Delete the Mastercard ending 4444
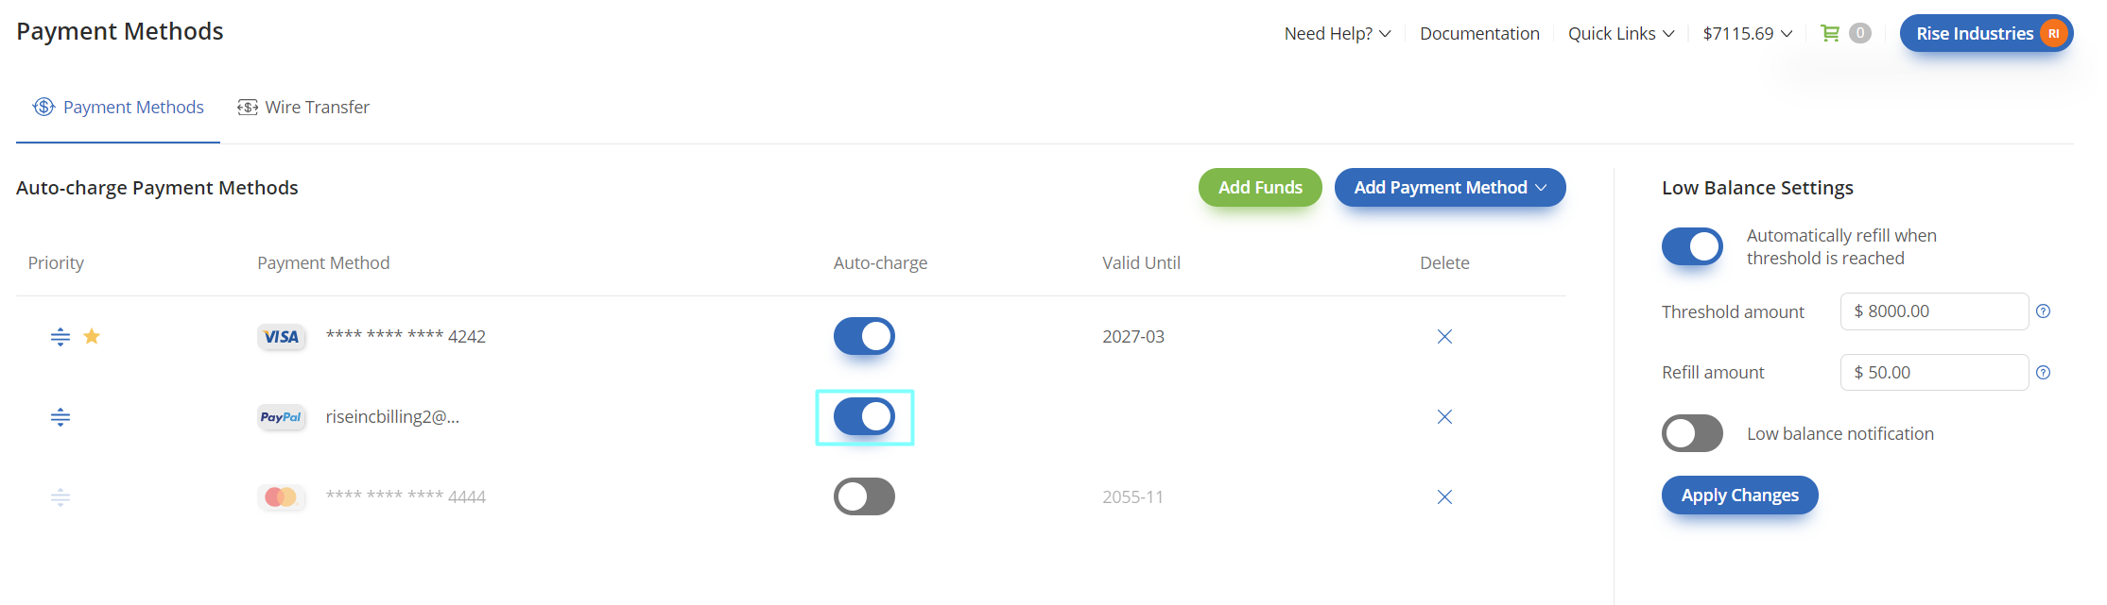 1444,497
